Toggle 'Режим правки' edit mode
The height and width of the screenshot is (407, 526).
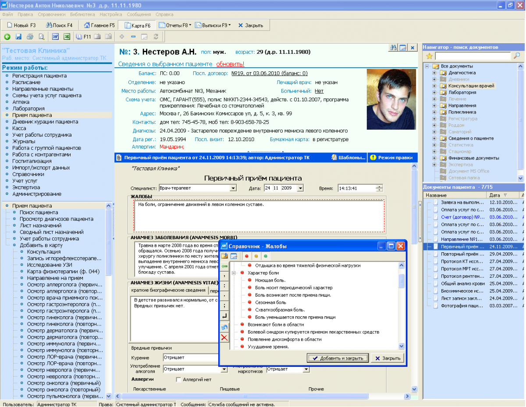coord(391,157)
